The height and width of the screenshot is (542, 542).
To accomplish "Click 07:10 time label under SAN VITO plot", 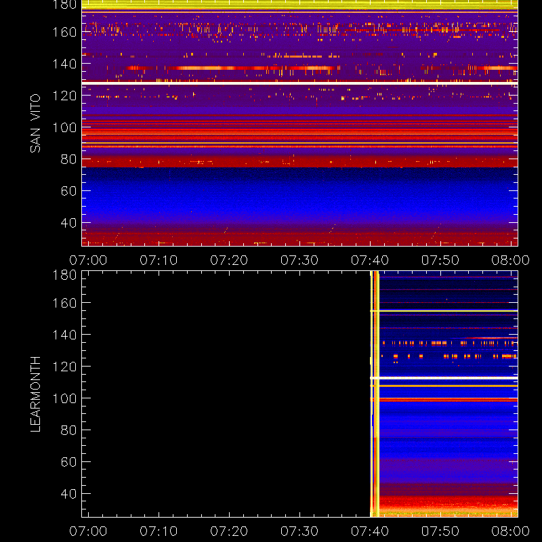I will (x=159, y=260).
